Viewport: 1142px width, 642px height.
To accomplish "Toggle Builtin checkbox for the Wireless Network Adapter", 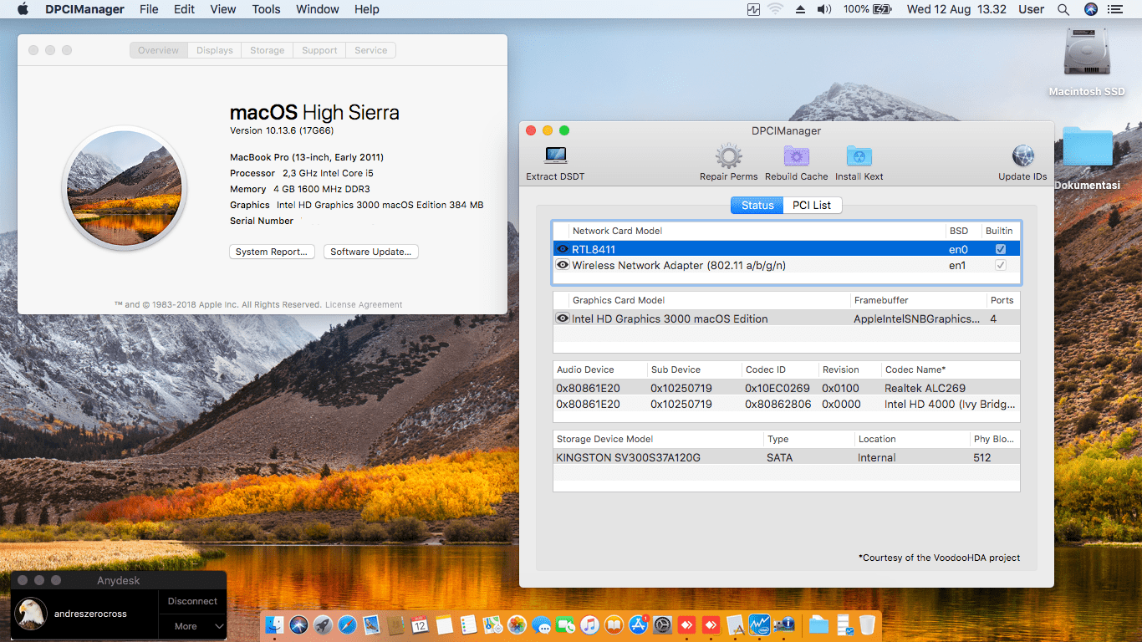I will coord(1000,265).
